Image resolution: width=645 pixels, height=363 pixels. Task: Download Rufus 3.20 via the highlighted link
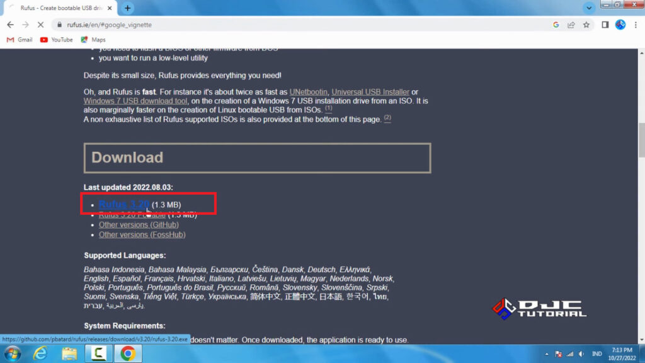pos(123,204)
